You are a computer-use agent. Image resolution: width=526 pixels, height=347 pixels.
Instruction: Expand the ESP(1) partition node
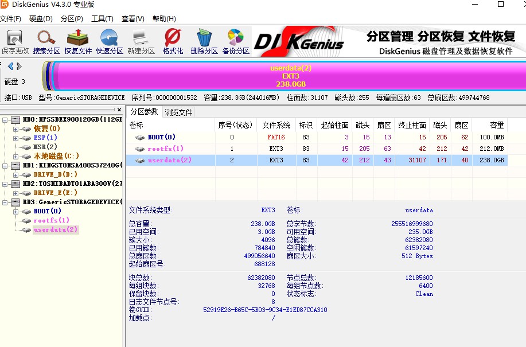15,138
